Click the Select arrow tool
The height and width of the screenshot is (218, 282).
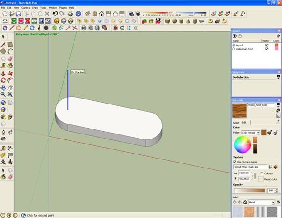pos(4,36)
